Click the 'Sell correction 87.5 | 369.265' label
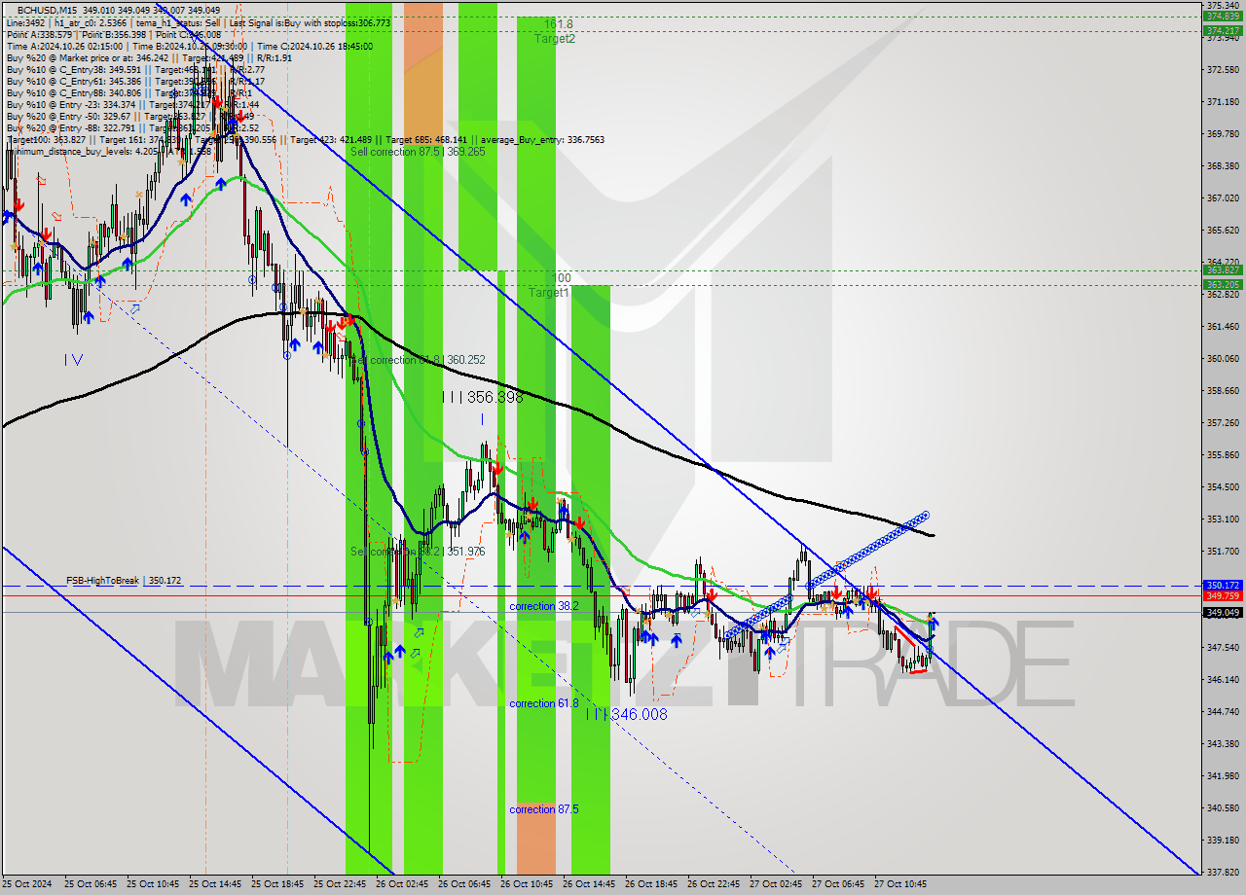Image resolution: width=1246 pixels, height=895 pixels. point(418,152)
